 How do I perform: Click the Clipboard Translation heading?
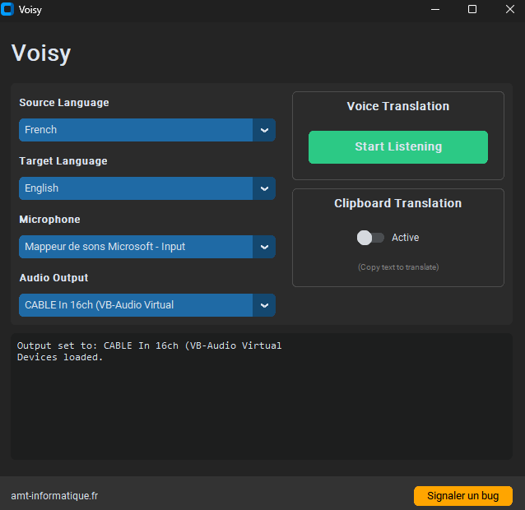[398, 203]
